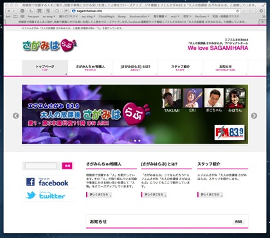Open the CloudMagic bookmark
This screenshot has height=238, width=270.
(107, 17)
